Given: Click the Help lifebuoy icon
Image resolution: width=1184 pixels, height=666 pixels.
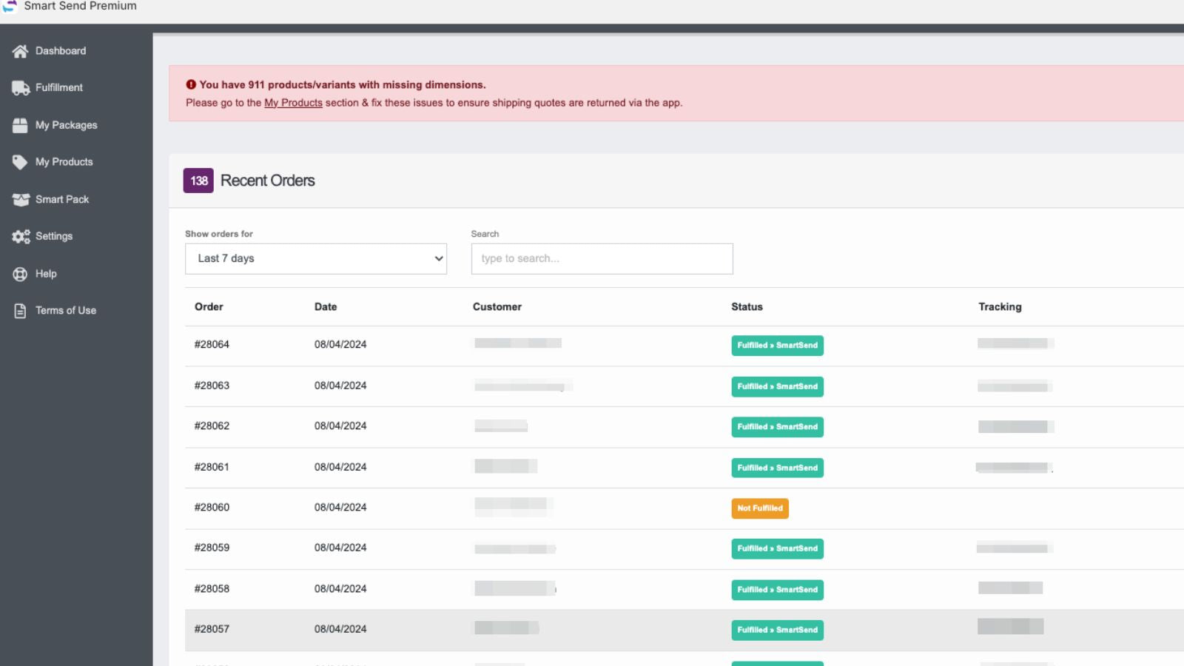Looking at the screenshot, I should coord(20,274).
